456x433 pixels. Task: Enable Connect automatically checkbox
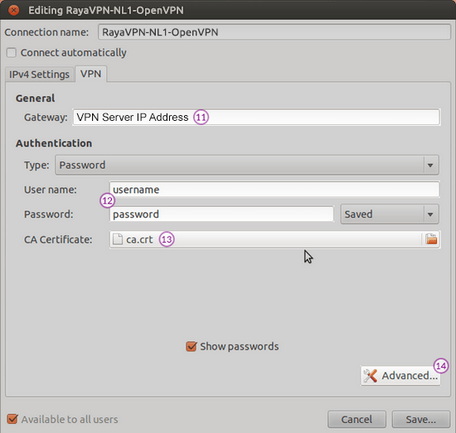click(12, 53)
